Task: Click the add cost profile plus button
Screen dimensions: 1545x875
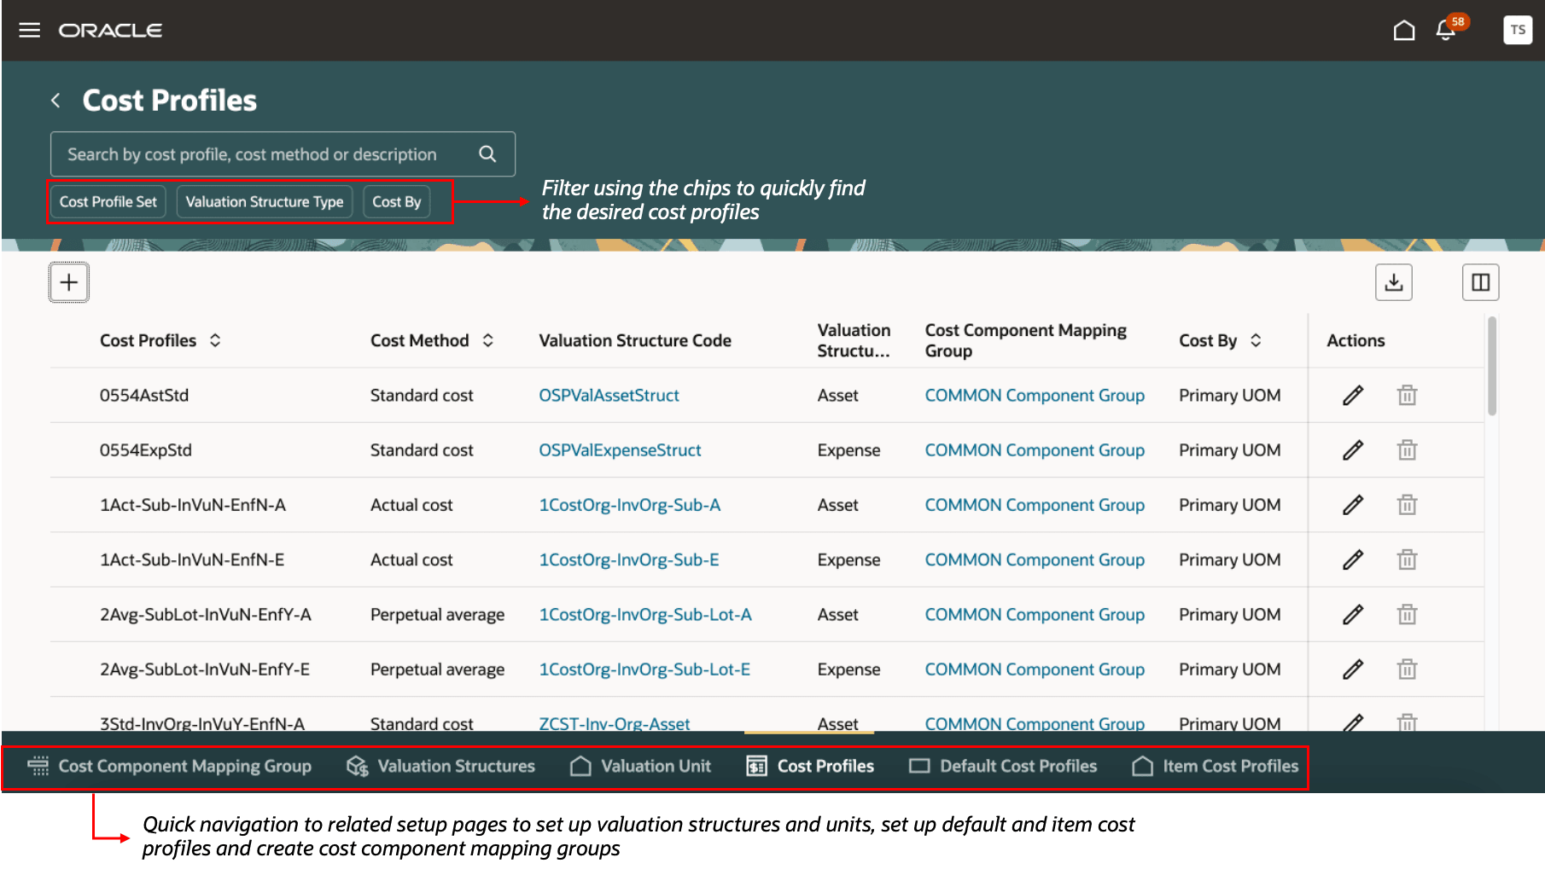Action: 69,282
